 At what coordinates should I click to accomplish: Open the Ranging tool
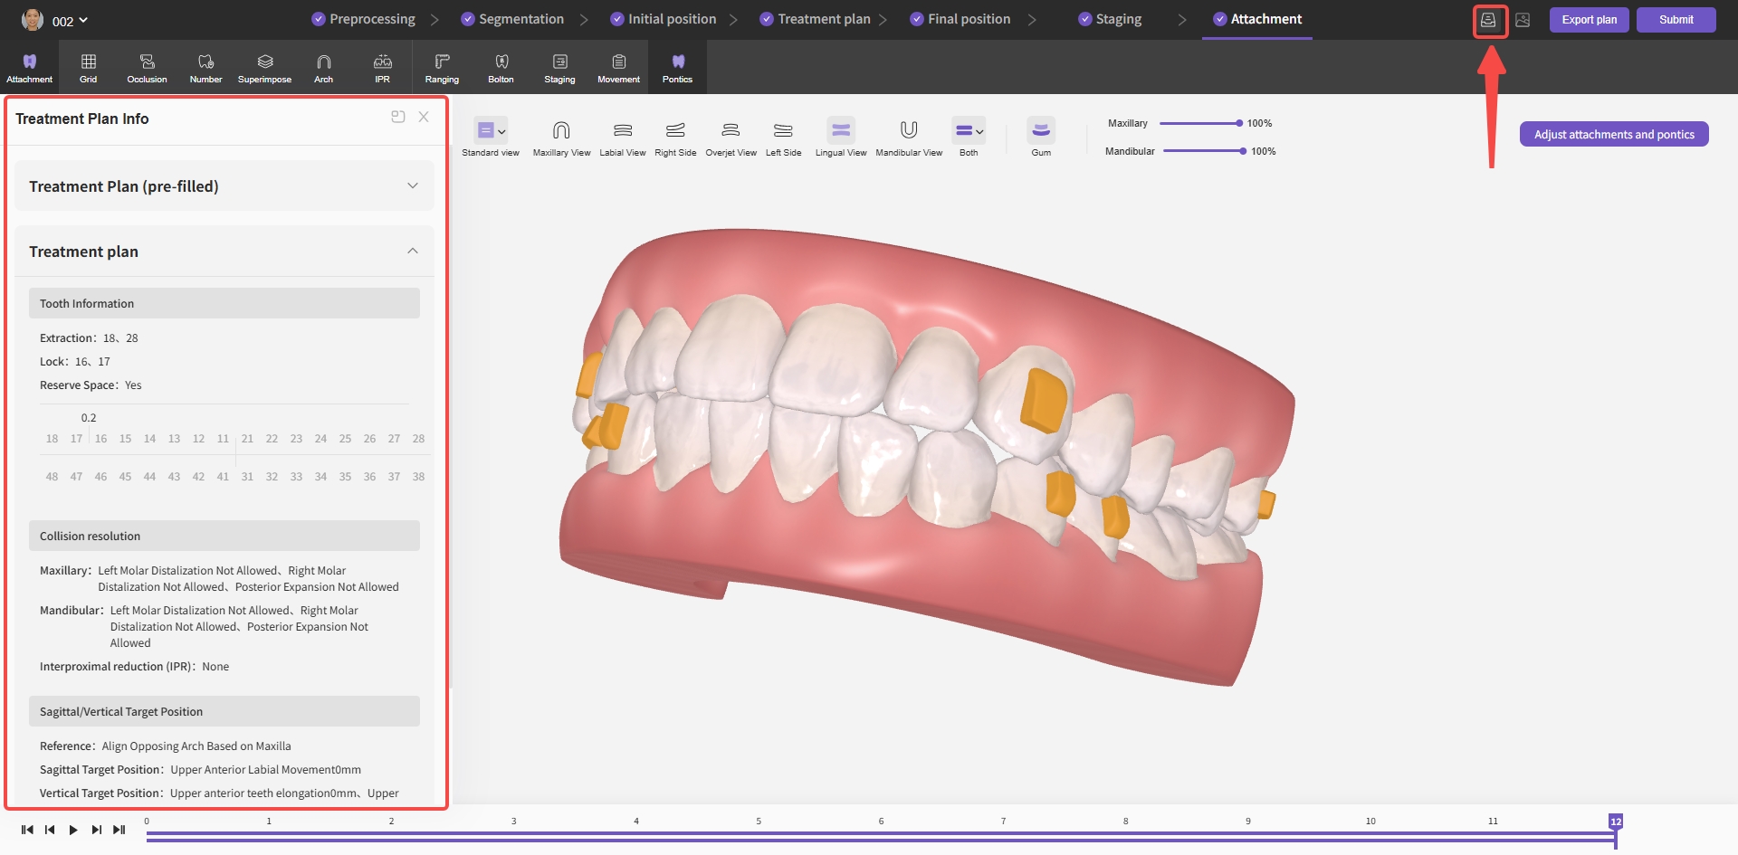pos(442,68)
